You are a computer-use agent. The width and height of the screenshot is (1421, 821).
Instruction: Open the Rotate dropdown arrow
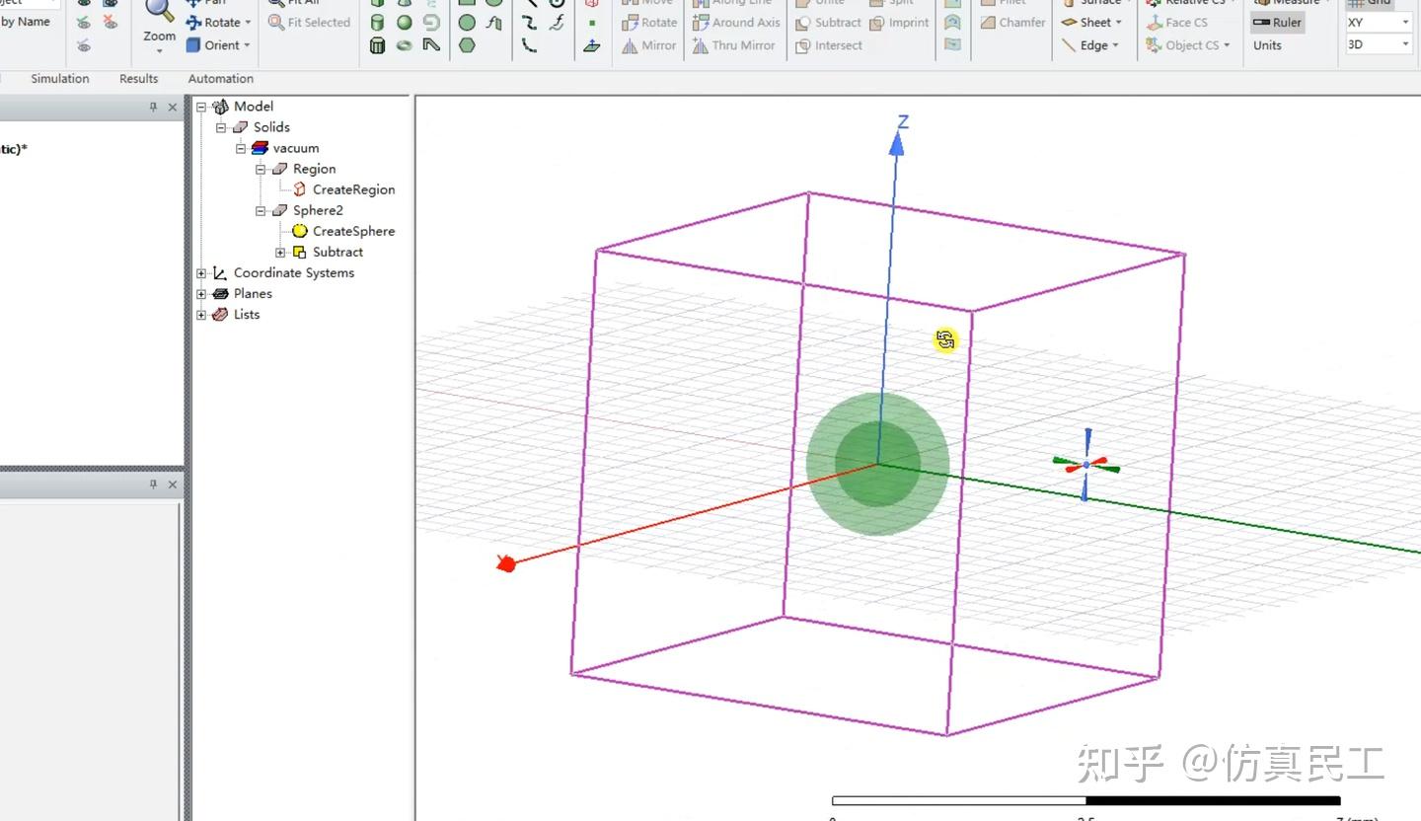click(248, 22)
